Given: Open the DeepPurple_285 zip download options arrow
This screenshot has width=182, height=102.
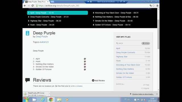Looking at the screenshot, I should tap(49, 93).
